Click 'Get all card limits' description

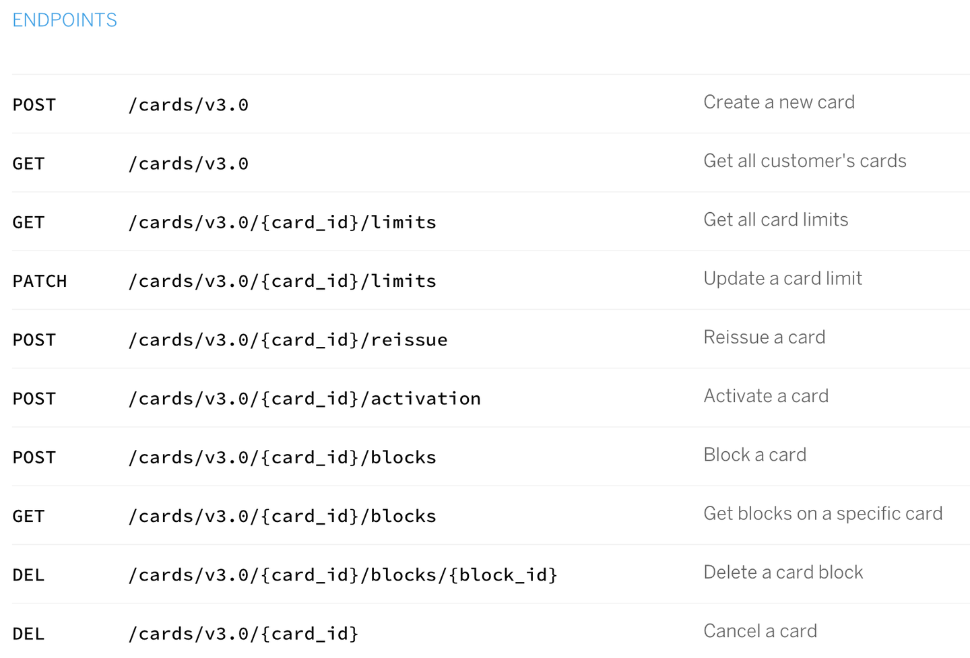(775, 220)
